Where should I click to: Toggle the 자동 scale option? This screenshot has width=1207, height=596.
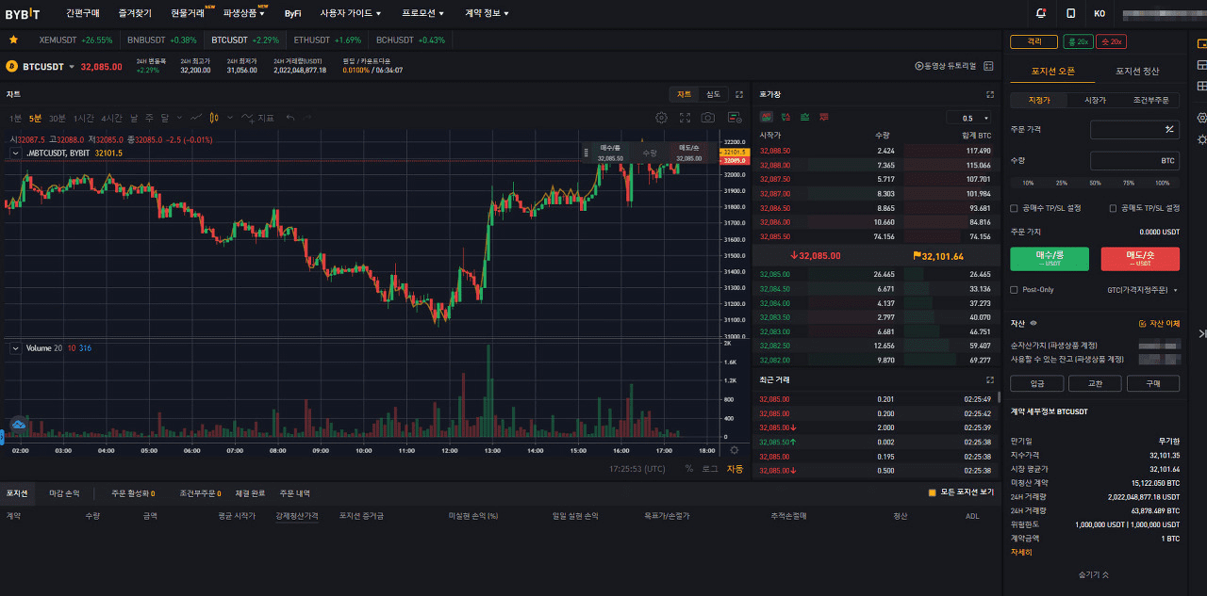pos(735,468)
